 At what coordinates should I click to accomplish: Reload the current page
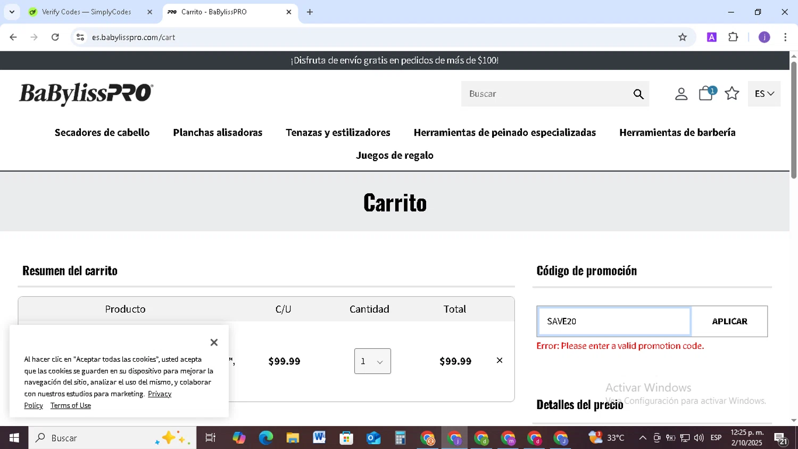tap(55, 37)
